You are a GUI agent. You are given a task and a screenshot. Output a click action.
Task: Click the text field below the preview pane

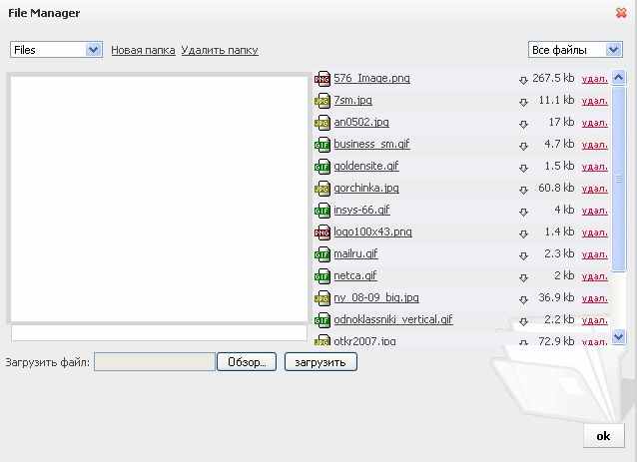click(159, 333)
